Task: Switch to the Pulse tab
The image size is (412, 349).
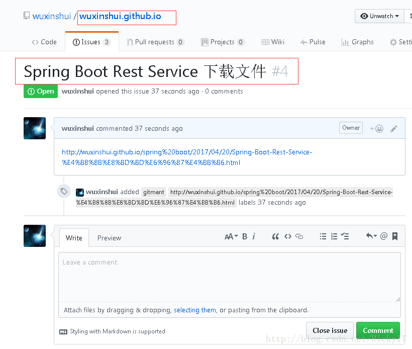Action: tap(313, 42)
